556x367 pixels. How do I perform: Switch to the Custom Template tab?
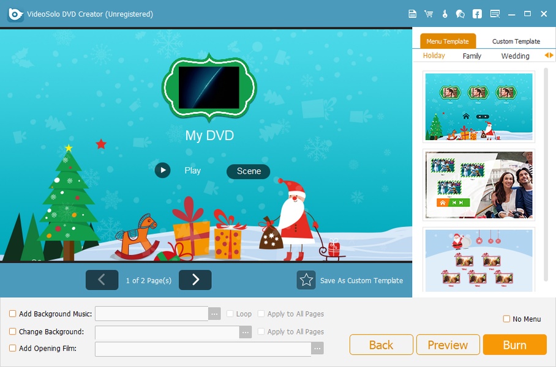516,41
